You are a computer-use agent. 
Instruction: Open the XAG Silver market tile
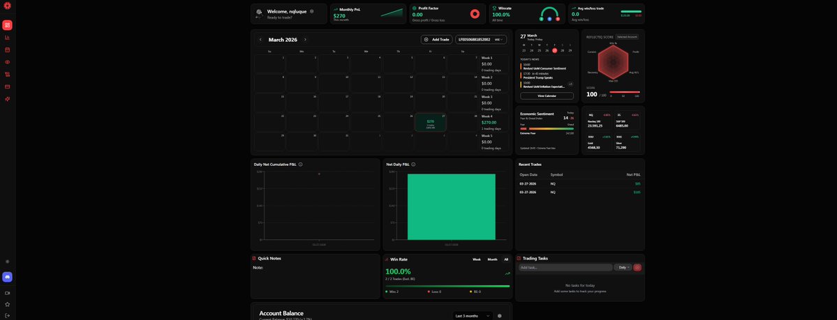pyautogui.click(x=627, y=142)
